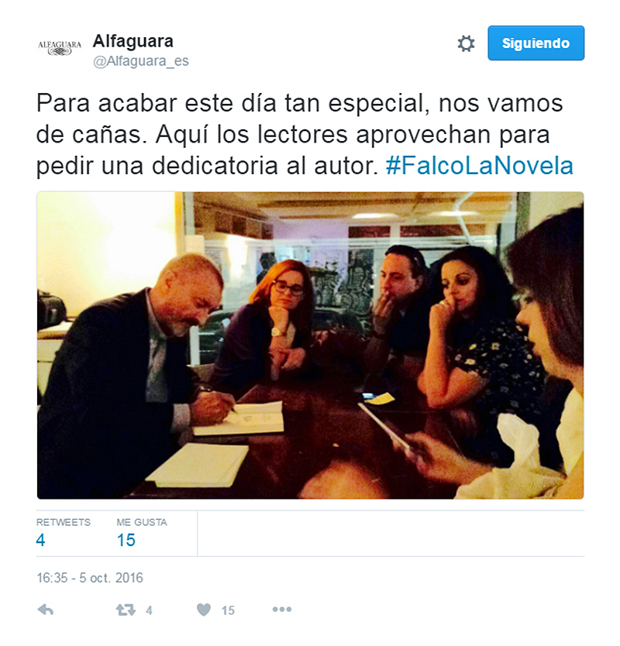Click the open book in the photo
The width and height of the screenshot is (620, 646).
[x=239, y=418]
